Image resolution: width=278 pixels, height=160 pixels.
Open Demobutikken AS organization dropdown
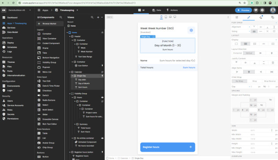click(x=30, y=10)
